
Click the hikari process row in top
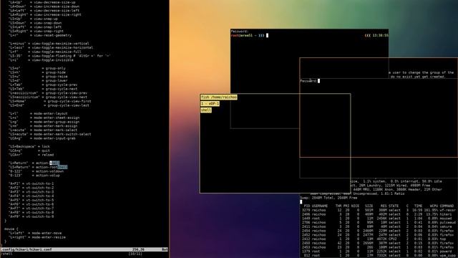click(379, 214)
